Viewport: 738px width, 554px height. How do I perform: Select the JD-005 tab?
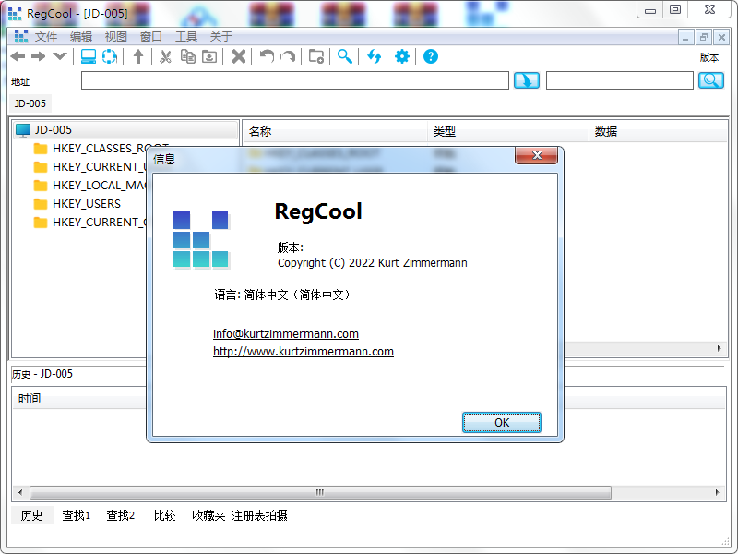click(30, 103)
